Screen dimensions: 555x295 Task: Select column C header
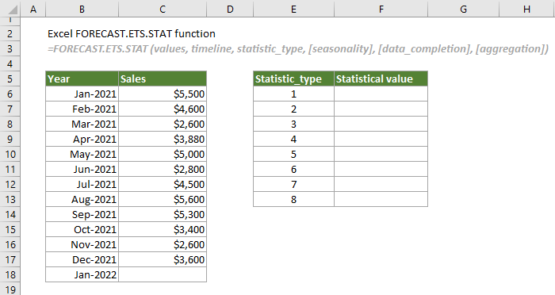(x=163, y=9)
